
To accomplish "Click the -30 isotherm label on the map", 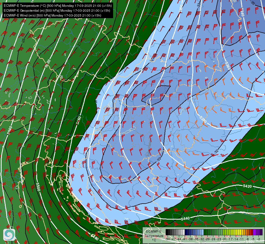I will point(63,155).
